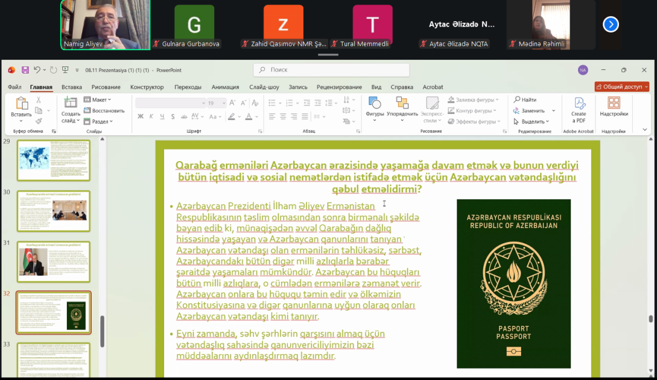Click the Общий доступ share button

pyautogui.click(x=621, y=87)
